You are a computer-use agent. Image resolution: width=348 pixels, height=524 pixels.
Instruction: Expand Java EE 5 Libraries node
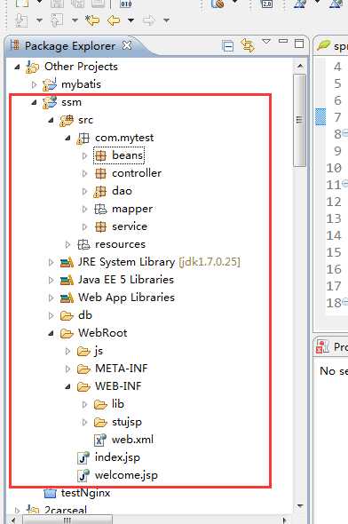pyautogui.click(x=51, y=280)
